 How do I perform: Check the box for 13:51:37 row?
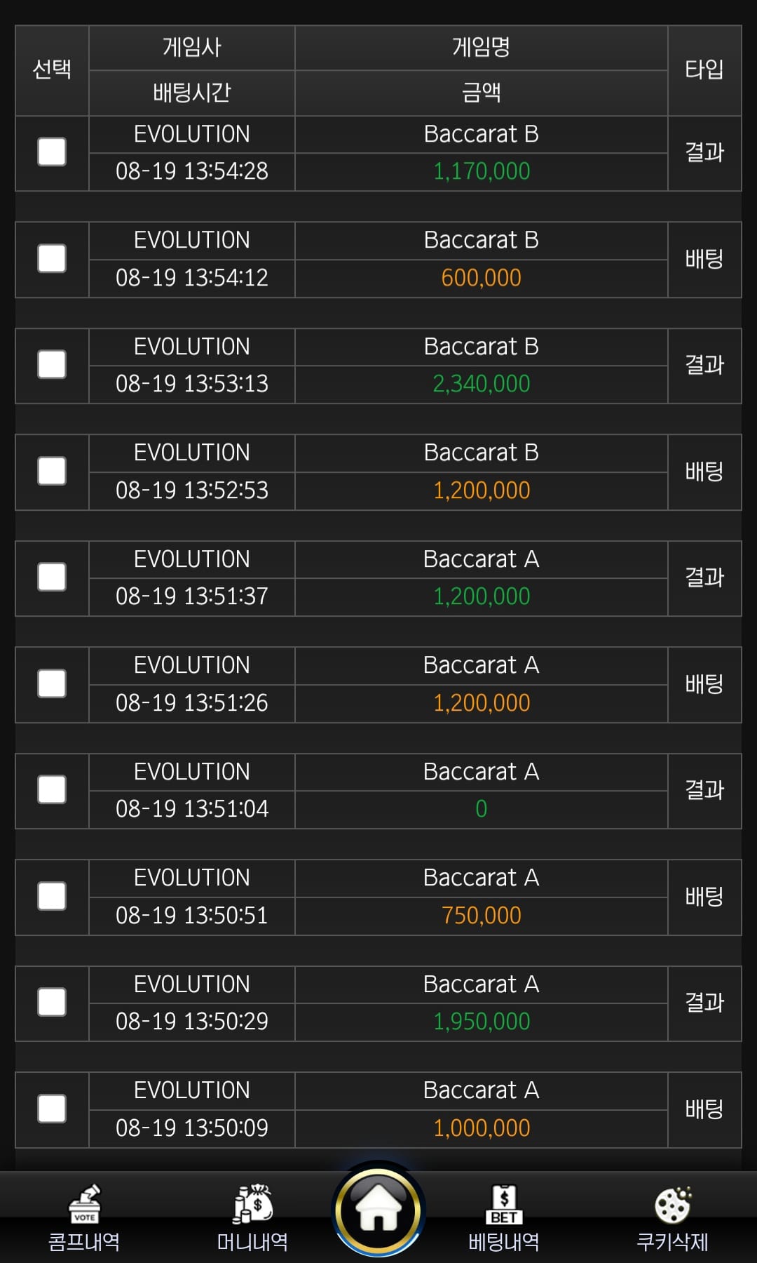(52, 577)
